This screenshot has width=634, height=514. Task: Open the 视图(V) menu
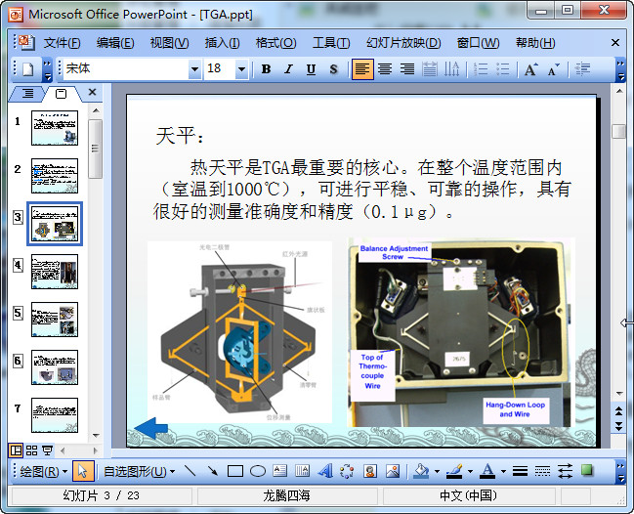[x=169, y=42]
